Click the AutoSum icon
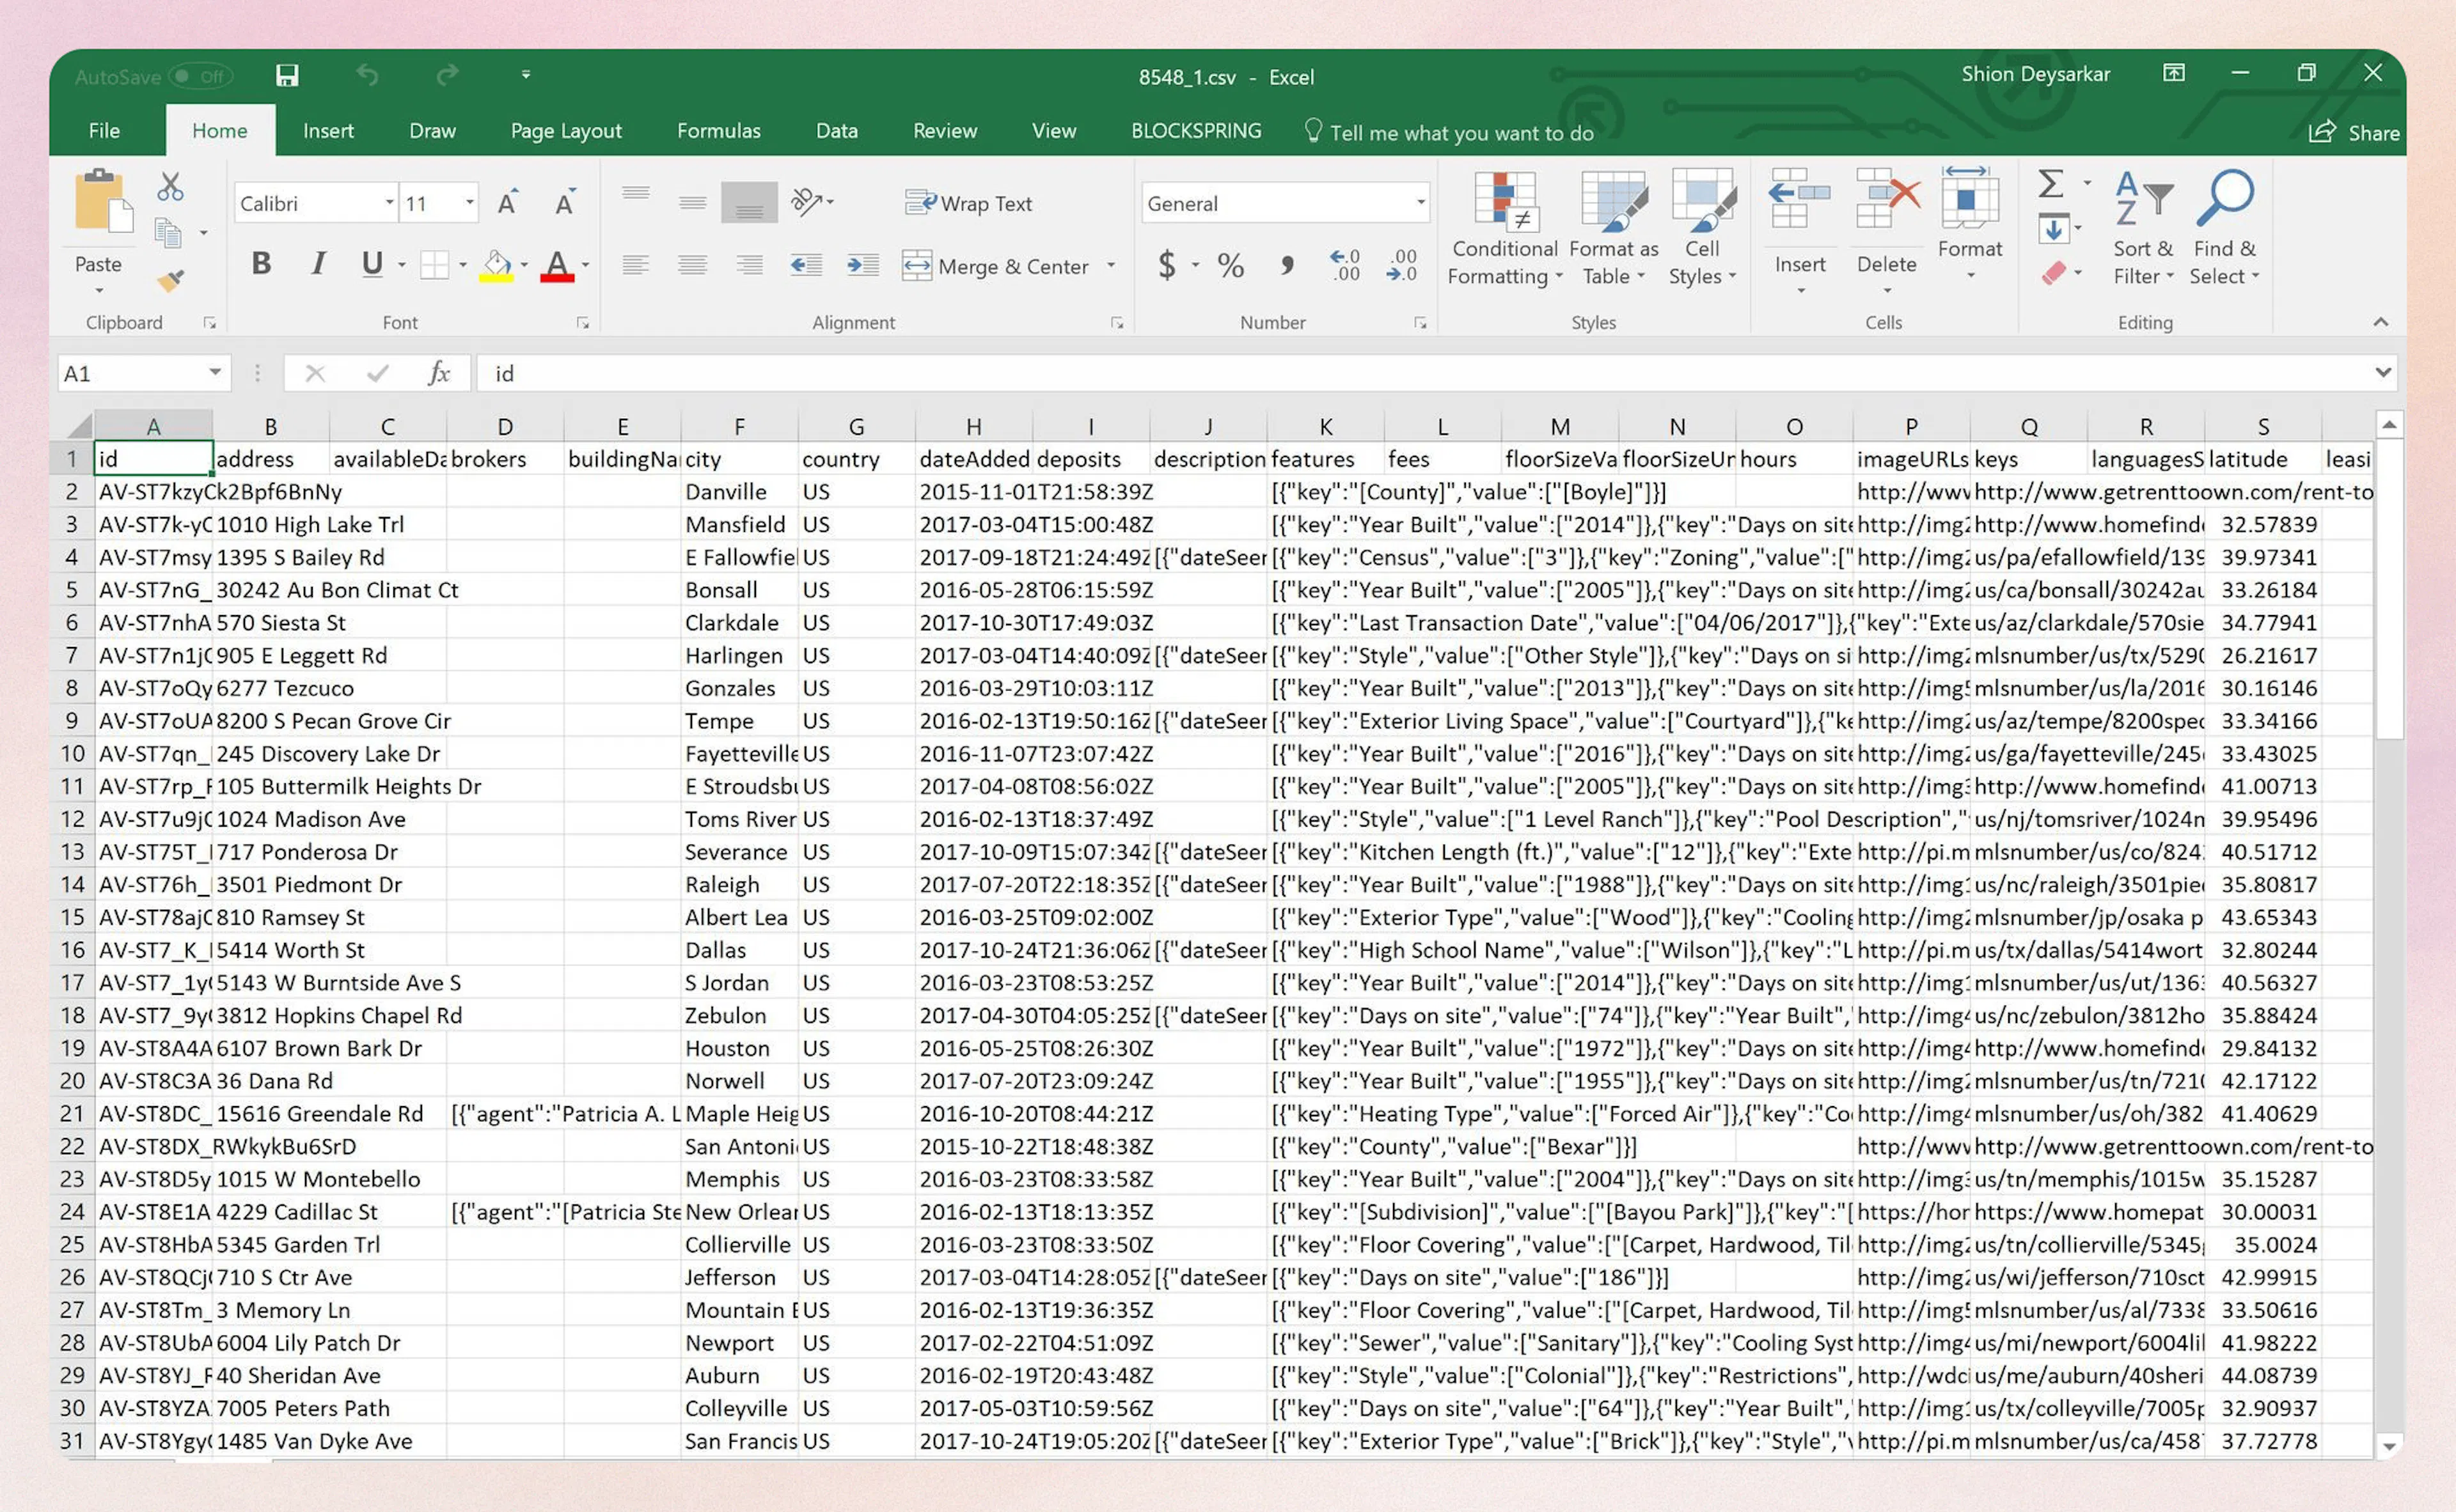Screen dimensions: 2456x1512 [x=2050, y=183]
